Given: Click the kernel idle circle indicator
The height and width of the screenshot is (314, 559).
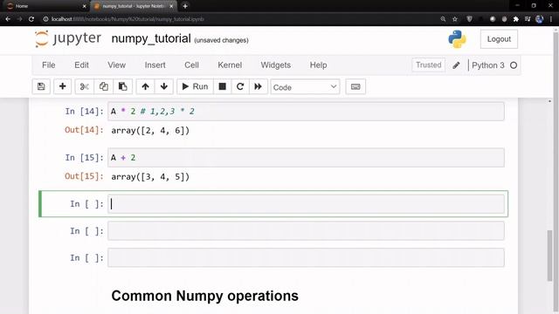Looking at the screenshot, I should [x=514, y=65].
